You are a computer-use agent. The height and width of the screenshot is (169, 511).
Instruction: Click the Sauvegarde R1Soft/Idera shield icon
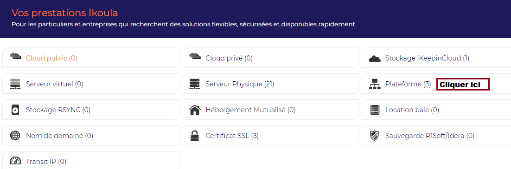(375, 136)
